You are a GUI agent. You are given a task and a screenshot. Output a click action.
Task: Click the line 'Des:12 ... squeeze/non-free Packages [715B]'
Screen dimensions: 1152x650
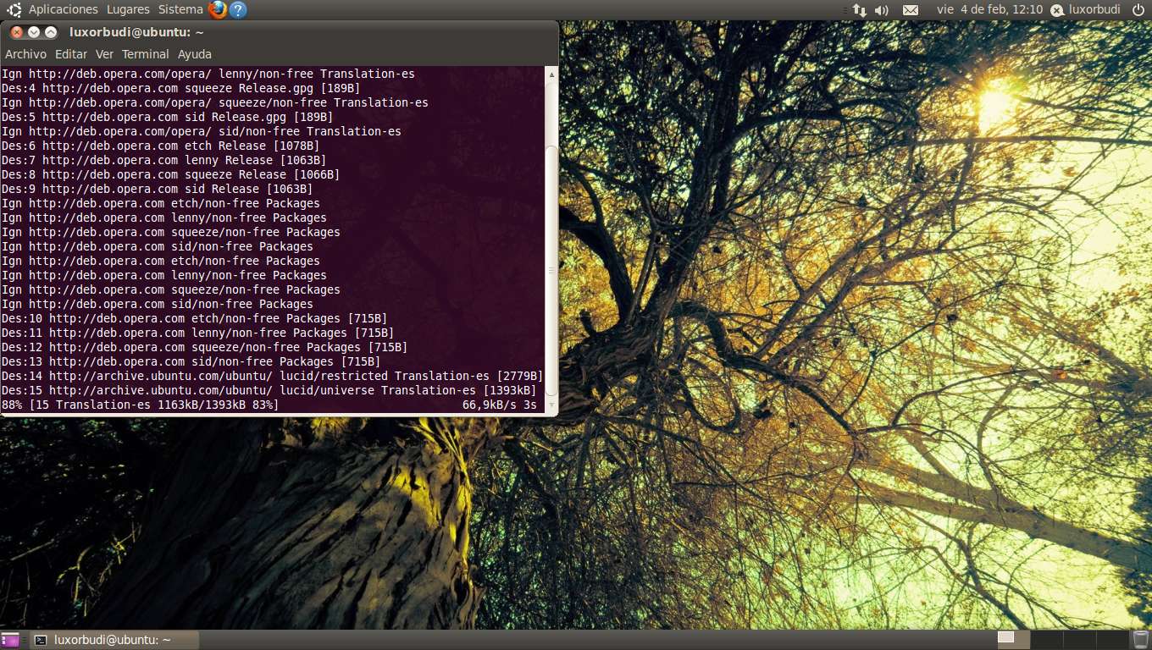205,347
